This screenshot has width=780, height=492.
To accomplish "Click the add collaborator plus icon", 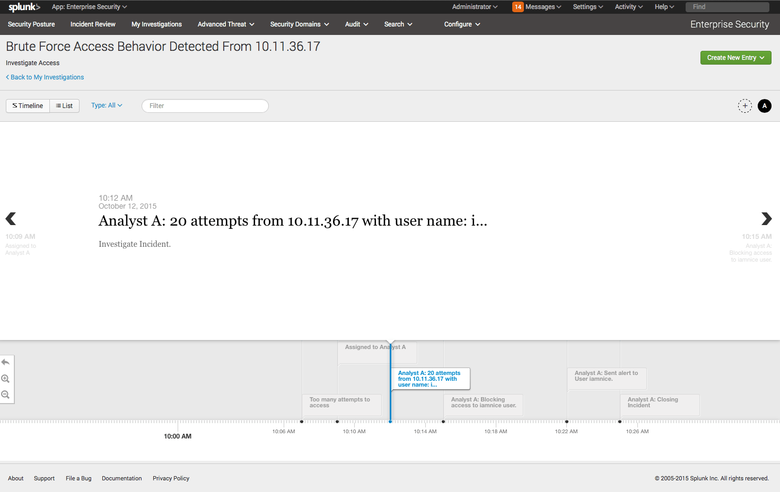I will (x=744, y=106).
